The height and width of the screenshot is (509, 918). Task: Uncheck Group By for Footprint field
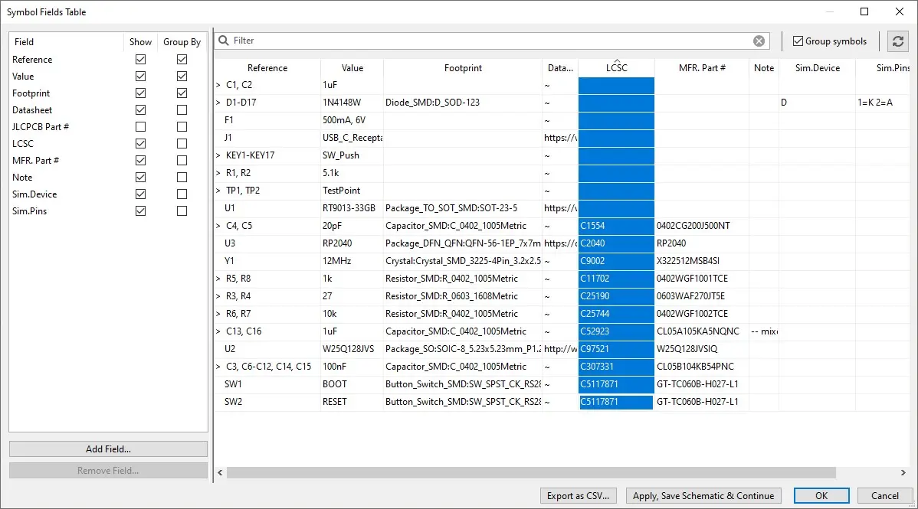click(x=182, y=93)
